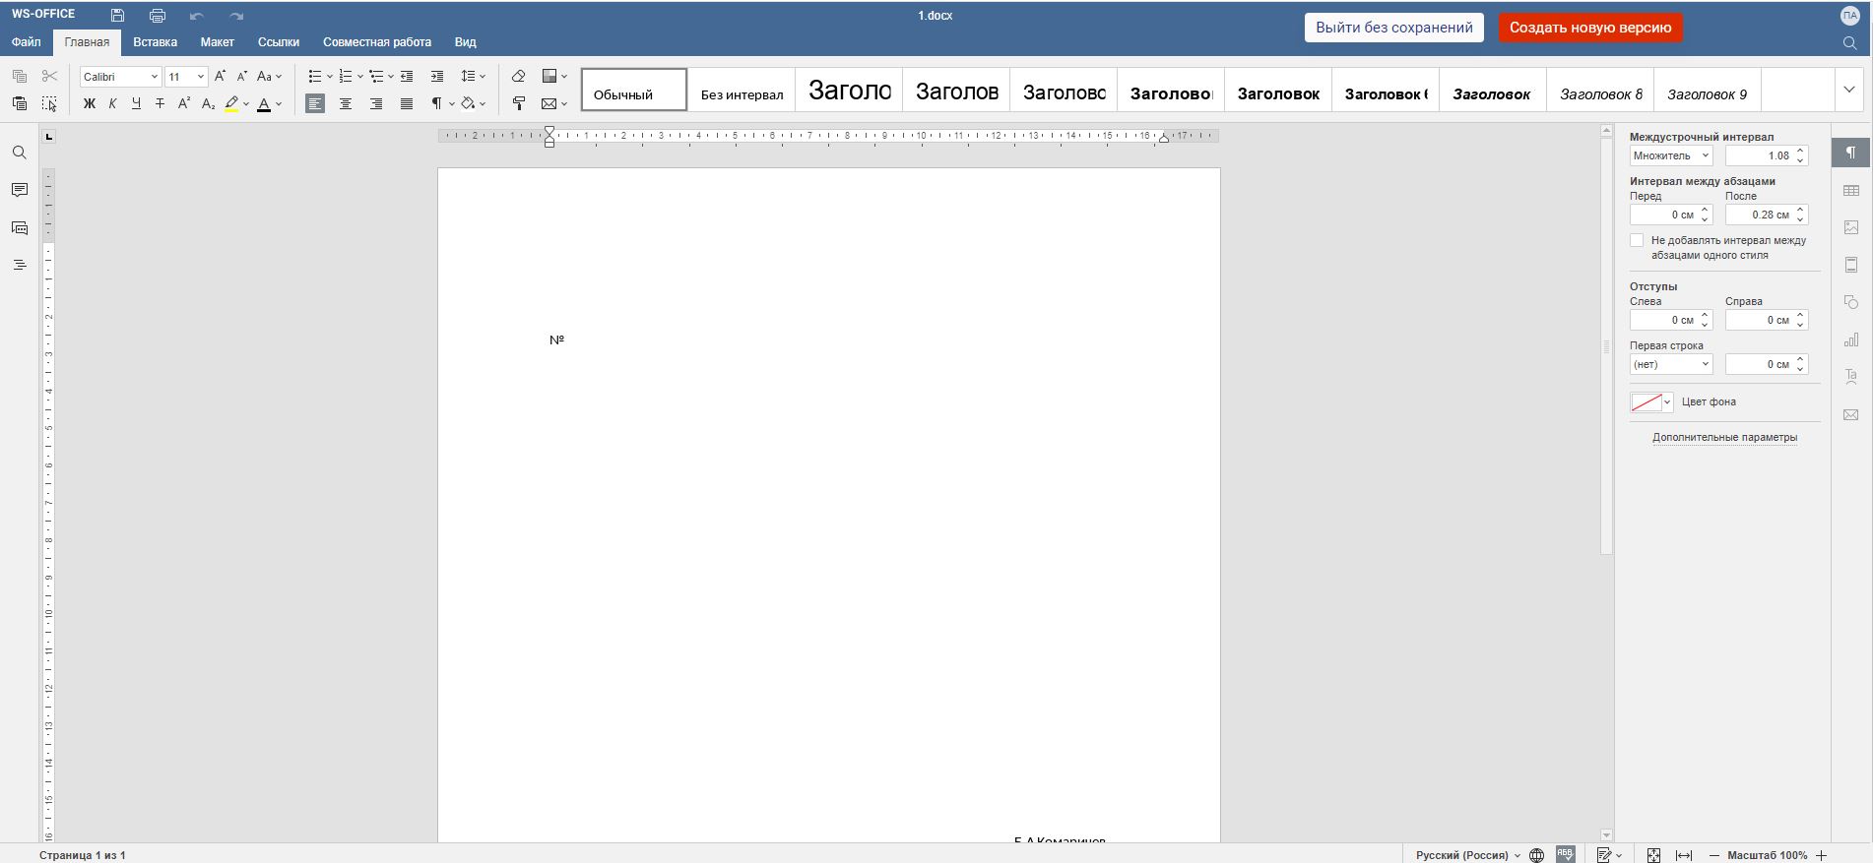This screenshot has width=1873, height=863.
Task: Expand the styles gallery arrow
Action: 1848,90
